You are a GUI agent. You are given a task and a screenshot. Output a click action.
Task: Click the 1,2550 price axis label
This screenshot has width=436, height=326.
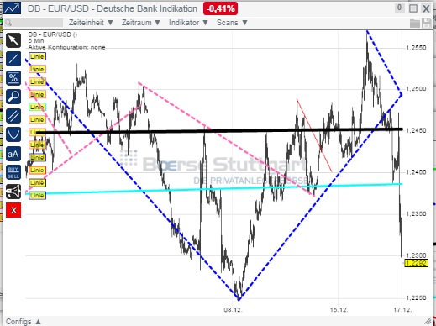(x=416, y=48)
